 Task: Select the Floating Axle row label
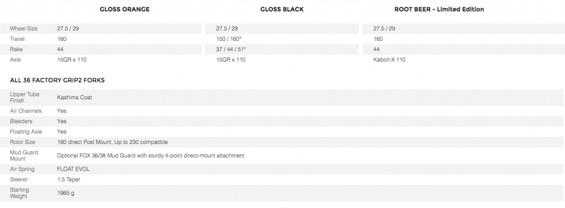pyautogui.click(x=26, y=132)
